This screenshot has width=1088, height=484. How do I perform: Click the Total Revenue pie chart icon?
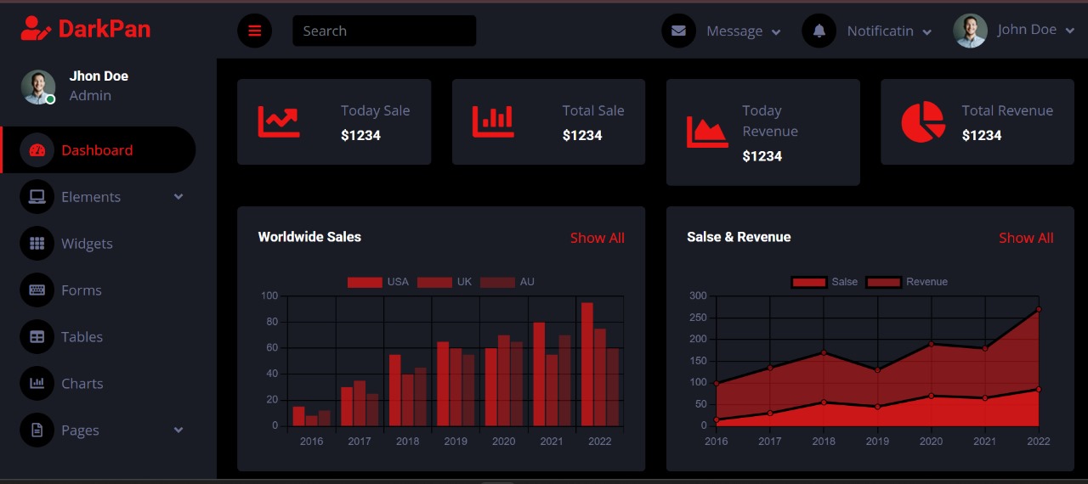tap(923, 122)
